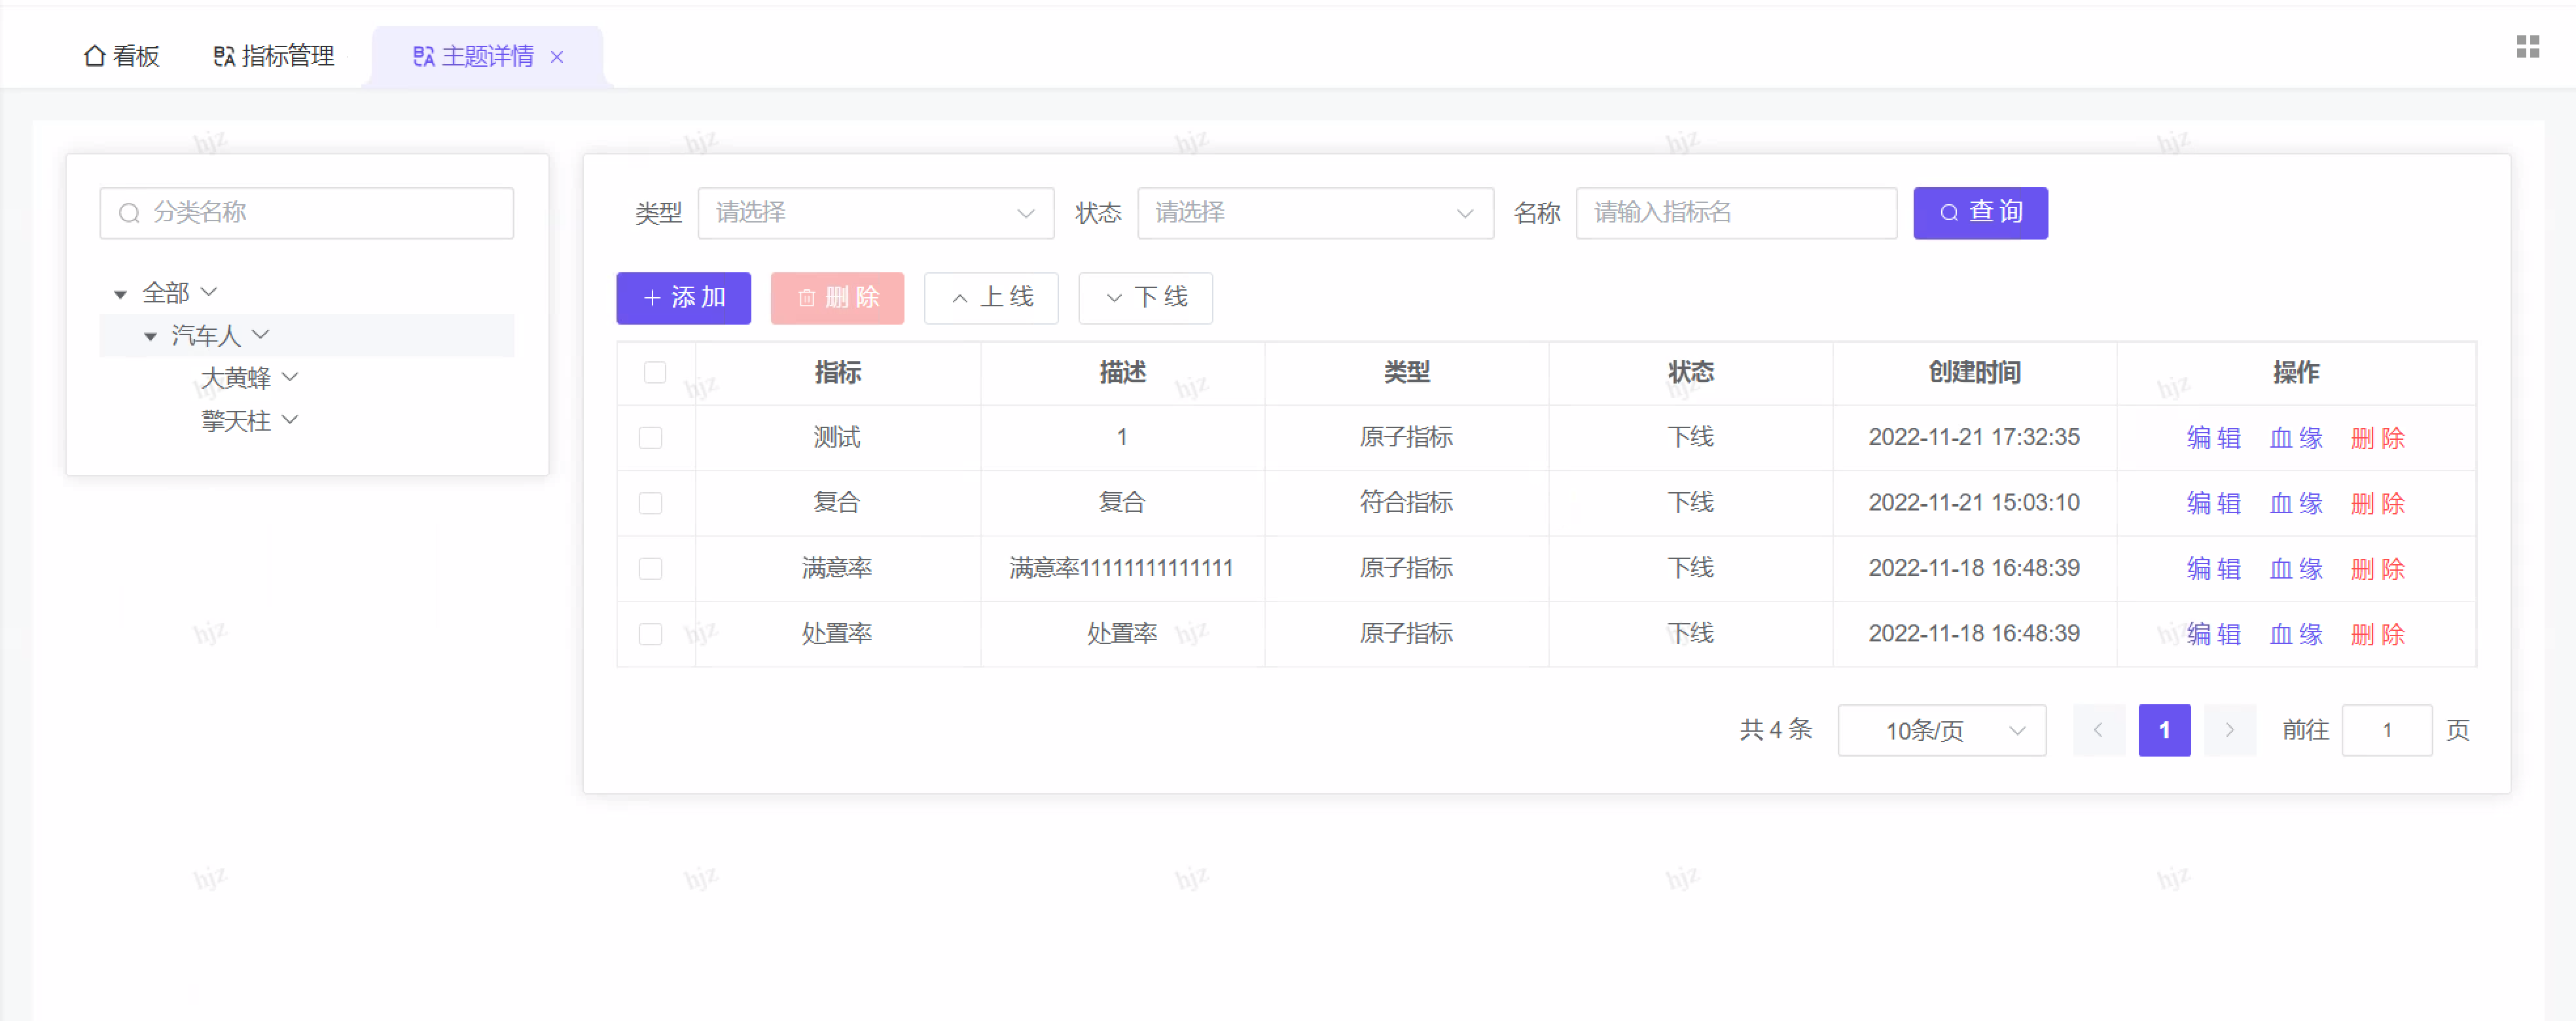This screenshot has width=2576, height=1021.
Task: Click the previous page arrow
Action: point(2098,731)
